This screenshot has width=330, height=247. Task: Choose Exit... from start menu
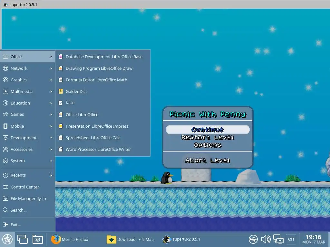[x=28, y=224]
